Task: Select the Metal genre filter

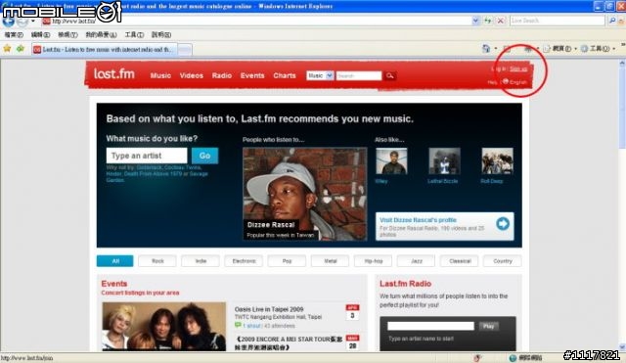Action: [x=330, y=261]
